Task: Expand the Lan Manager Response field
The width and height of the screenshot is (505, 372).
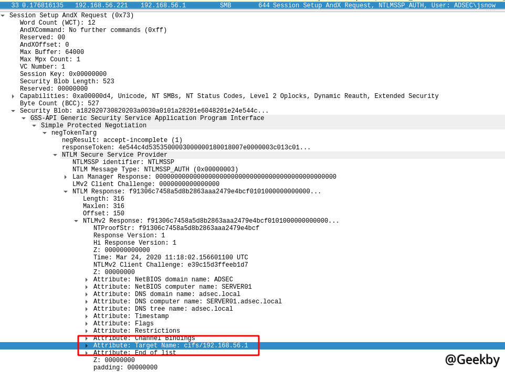Action: click(66, 177)
